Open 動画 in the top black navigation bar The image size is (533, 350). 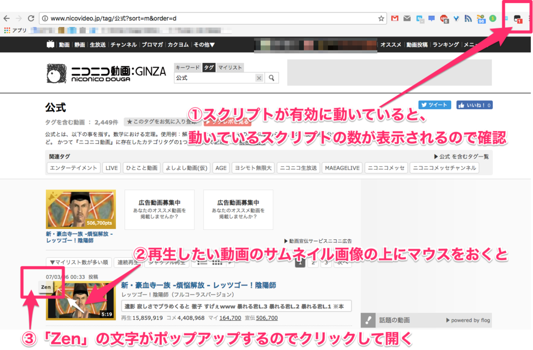[x=64, y=45]
